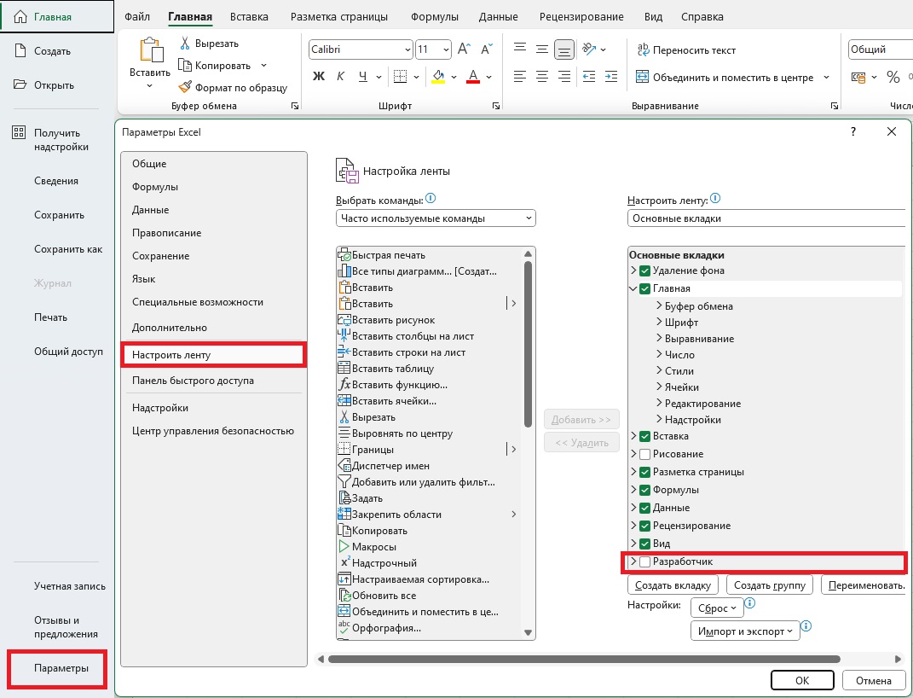The image size is (913, 698).
Task: Click the Cut scissors icon in ribbon
Action: [185, 44]
